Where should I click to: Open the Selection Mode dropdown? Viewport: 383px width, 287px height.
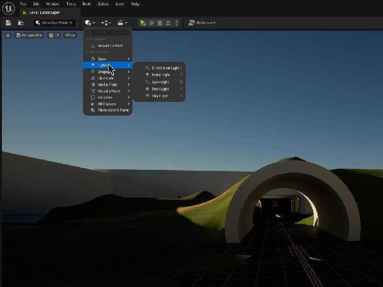55,22
